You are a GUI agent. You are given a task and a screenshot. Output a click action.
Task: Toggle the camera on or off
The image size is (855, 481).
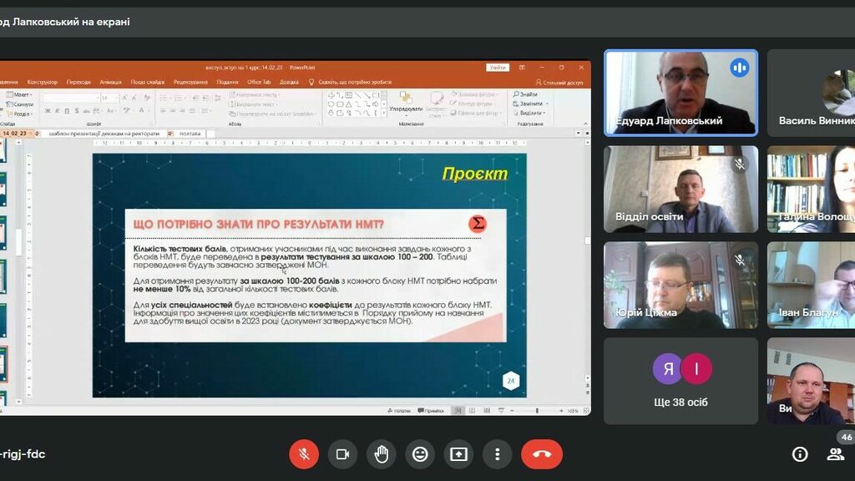(x=342, y=454)
